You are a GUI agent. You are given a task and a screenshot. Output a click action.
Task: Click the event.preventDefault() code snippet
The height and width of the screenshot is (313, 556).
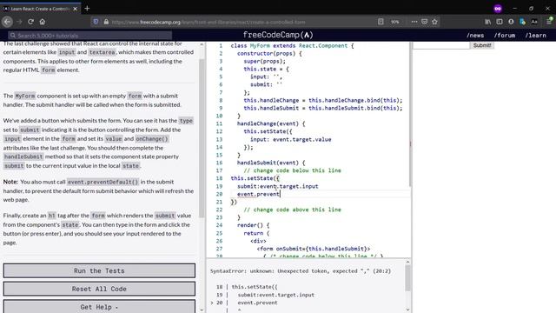(103, 182)
